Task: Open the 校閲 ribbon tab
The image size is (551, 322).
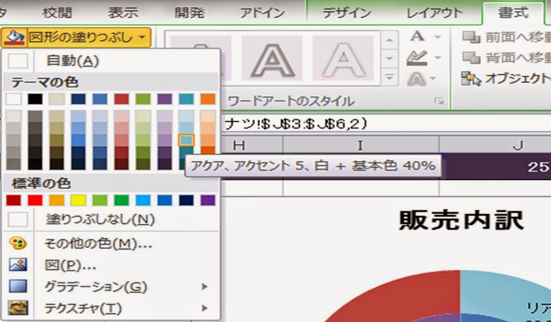Action: pyautogui.click(x=57, y=13)
